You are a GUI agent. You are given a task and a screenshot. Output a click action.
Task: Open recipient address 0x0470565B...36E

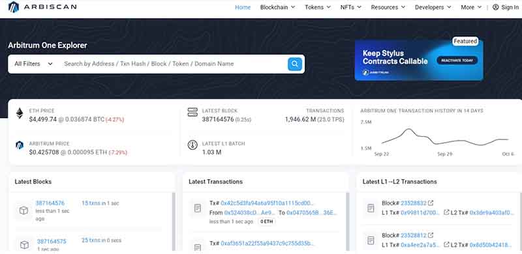(x=312, y=212)
